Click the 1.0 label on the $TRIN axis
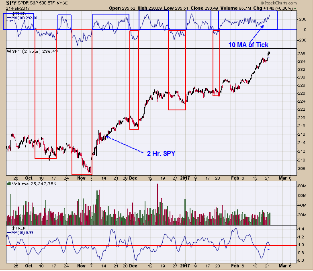The width and height of the screenshot is (313, 271). [x=301, y=245]
